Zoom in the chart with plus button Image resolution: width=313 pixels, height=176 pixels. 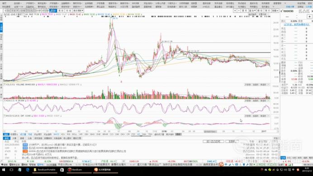pos(235,10)
